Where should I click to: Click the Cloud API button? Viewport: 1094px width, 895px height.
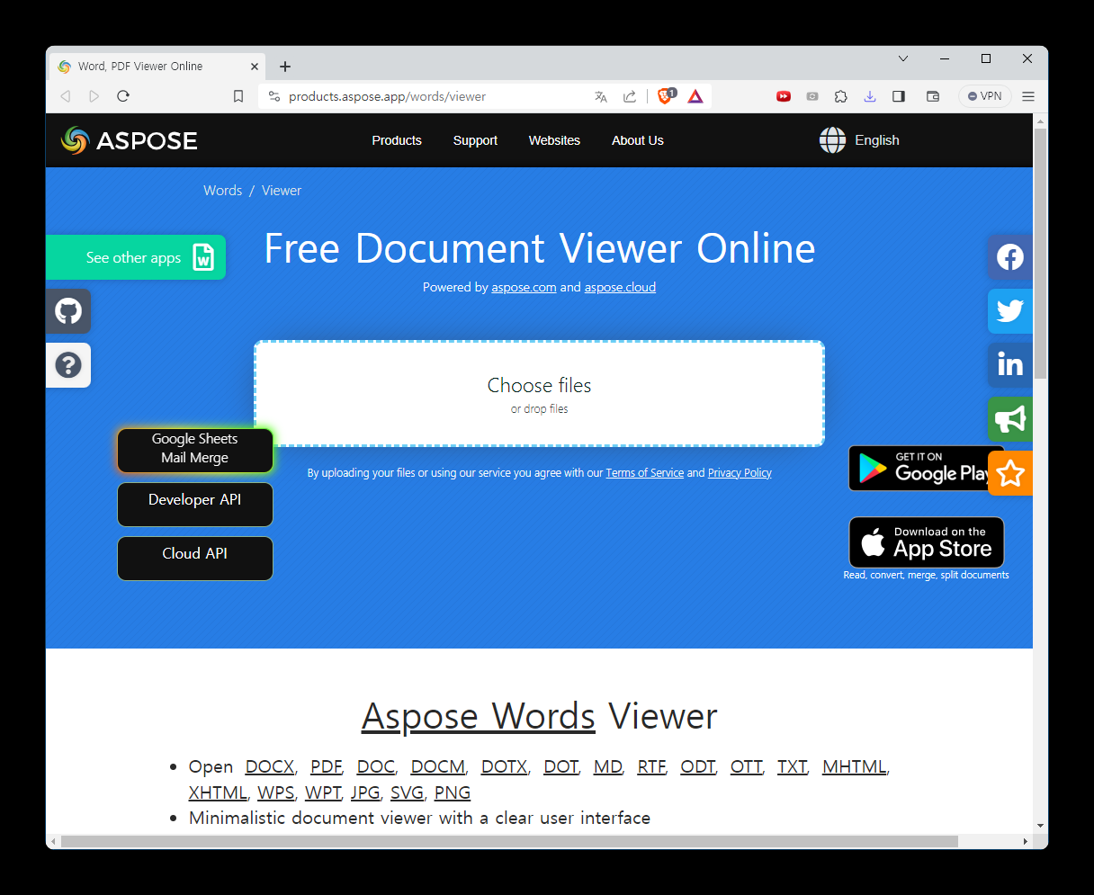point(195,559)
